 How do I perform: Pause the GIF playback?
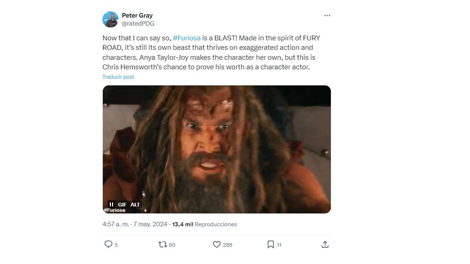[x=111, y=204]
